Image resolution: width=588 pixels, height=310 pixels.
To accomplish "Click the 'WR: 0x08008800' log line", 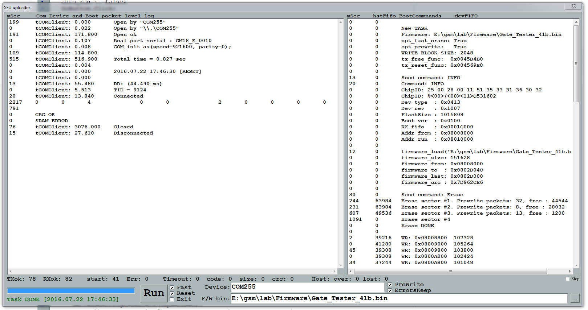I will tap(437, 238).
